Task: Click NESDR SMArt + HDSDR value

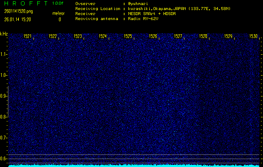Action: tap(152, 14)
